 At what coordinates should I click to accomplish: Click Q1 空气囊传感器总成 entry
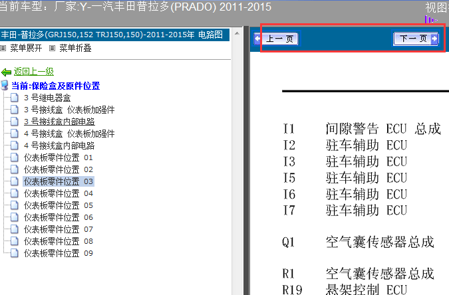[359, 243]
